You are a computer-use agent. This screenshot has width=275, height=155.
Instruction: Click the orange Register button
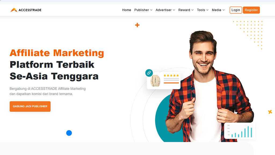(251, 10)
